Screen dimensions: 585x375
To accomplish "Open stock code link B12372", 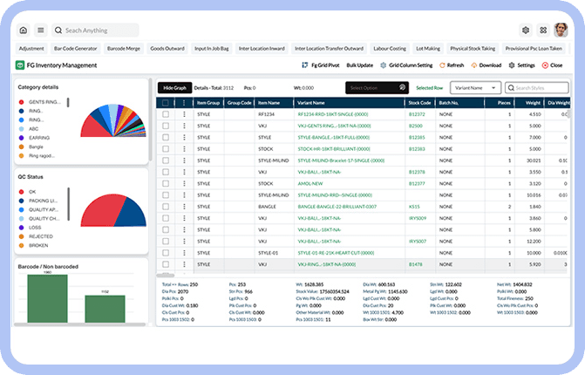I will [417, 114].
